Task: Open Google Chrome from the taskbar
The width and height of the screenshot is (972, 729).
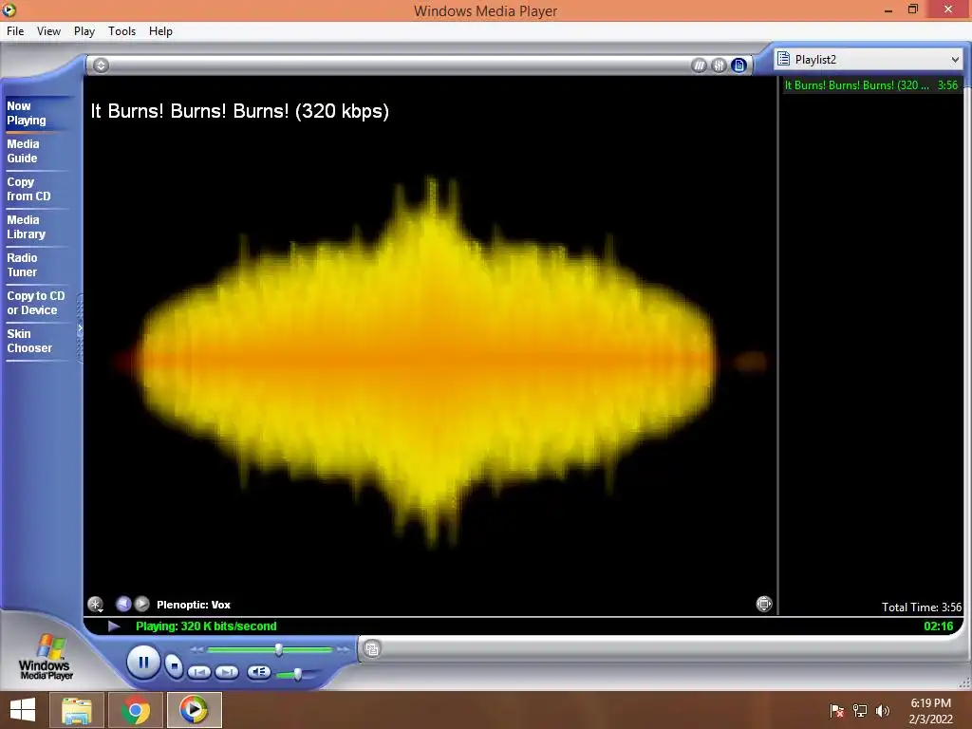Action: click(136, 710)
